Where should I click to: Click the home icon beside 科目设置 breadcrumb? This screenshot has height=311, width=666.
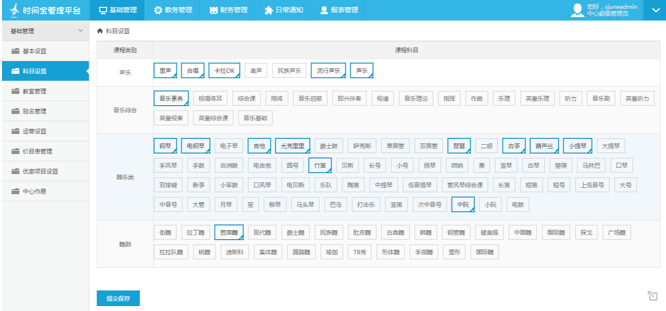100,31
